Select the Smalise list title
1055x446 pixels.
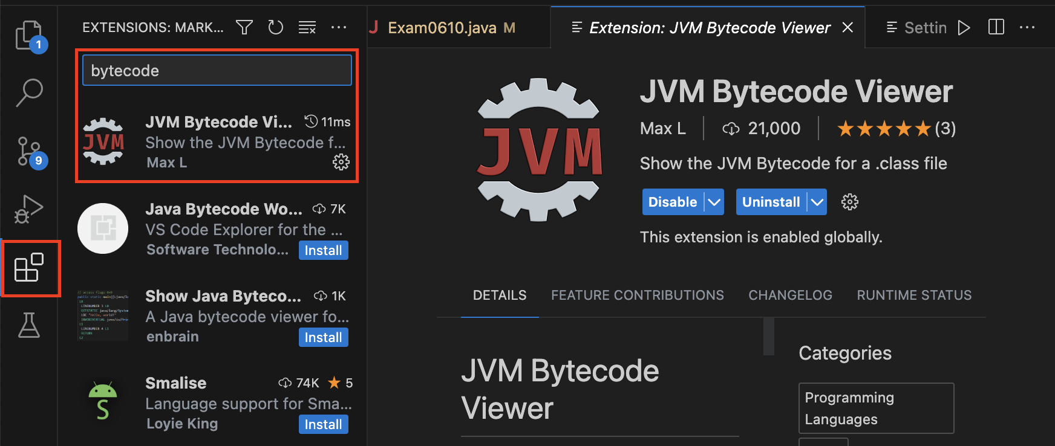[x=176, y=383]
